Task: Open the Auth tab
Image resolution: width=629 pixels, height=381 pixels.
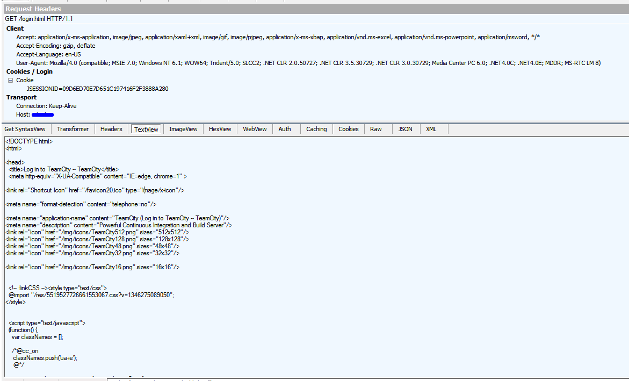Action: [285, 129]
